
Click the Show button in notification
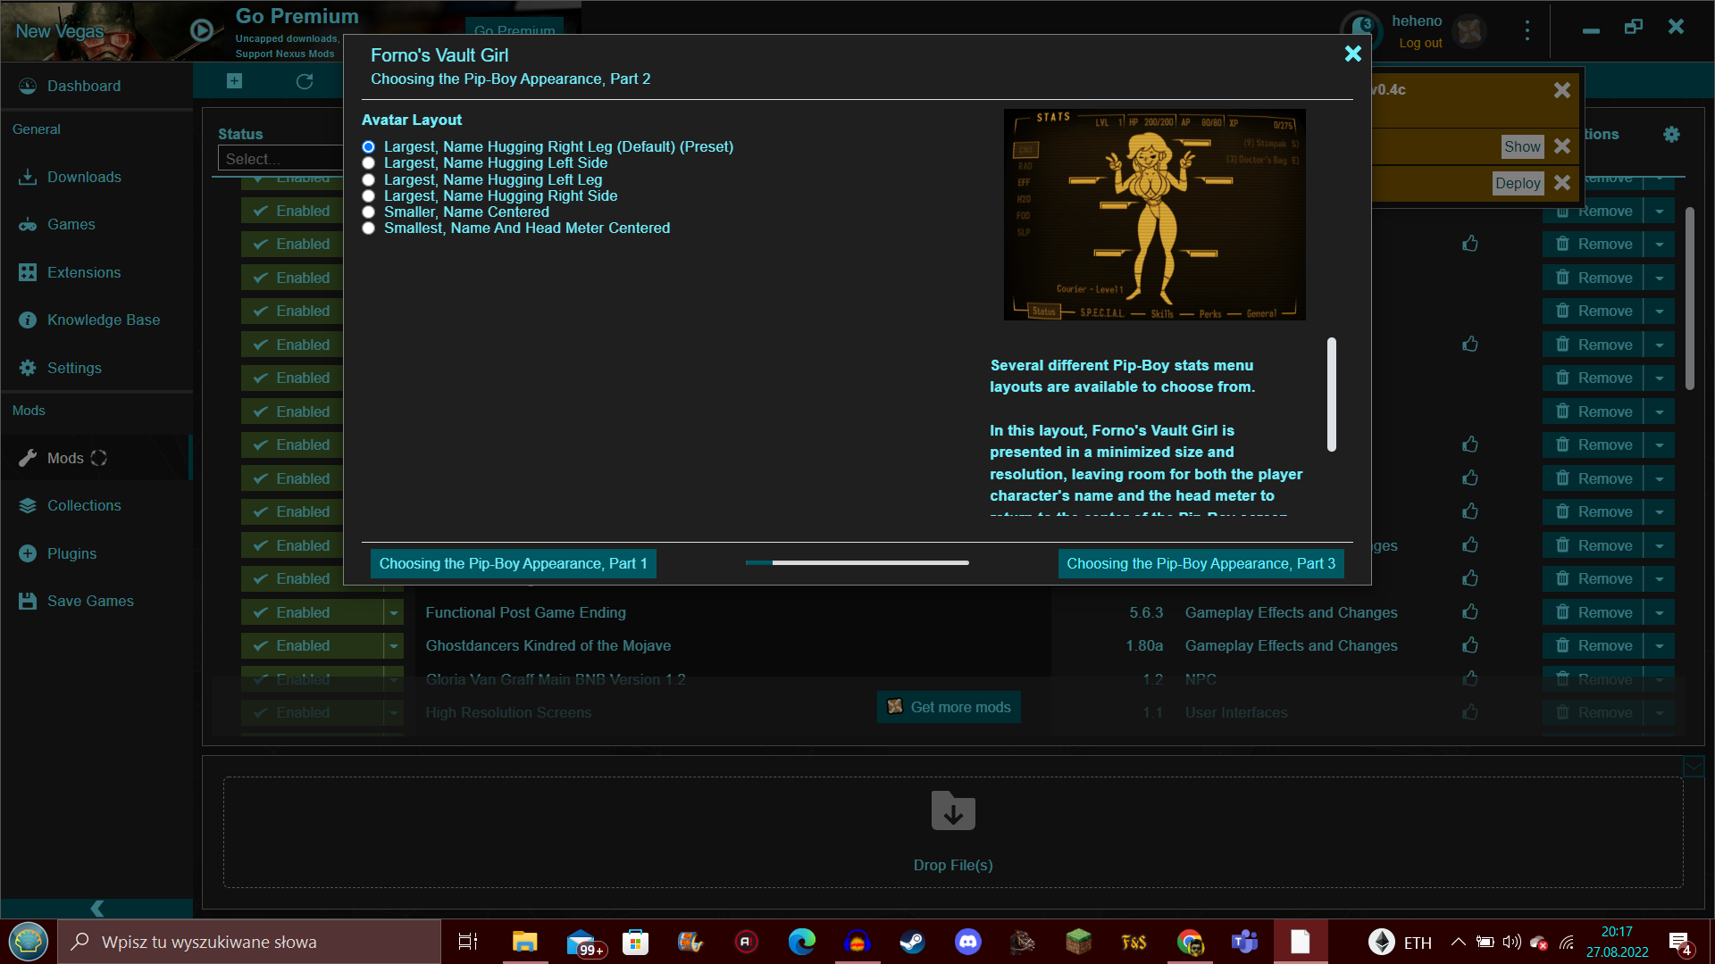click(1522, 146)
